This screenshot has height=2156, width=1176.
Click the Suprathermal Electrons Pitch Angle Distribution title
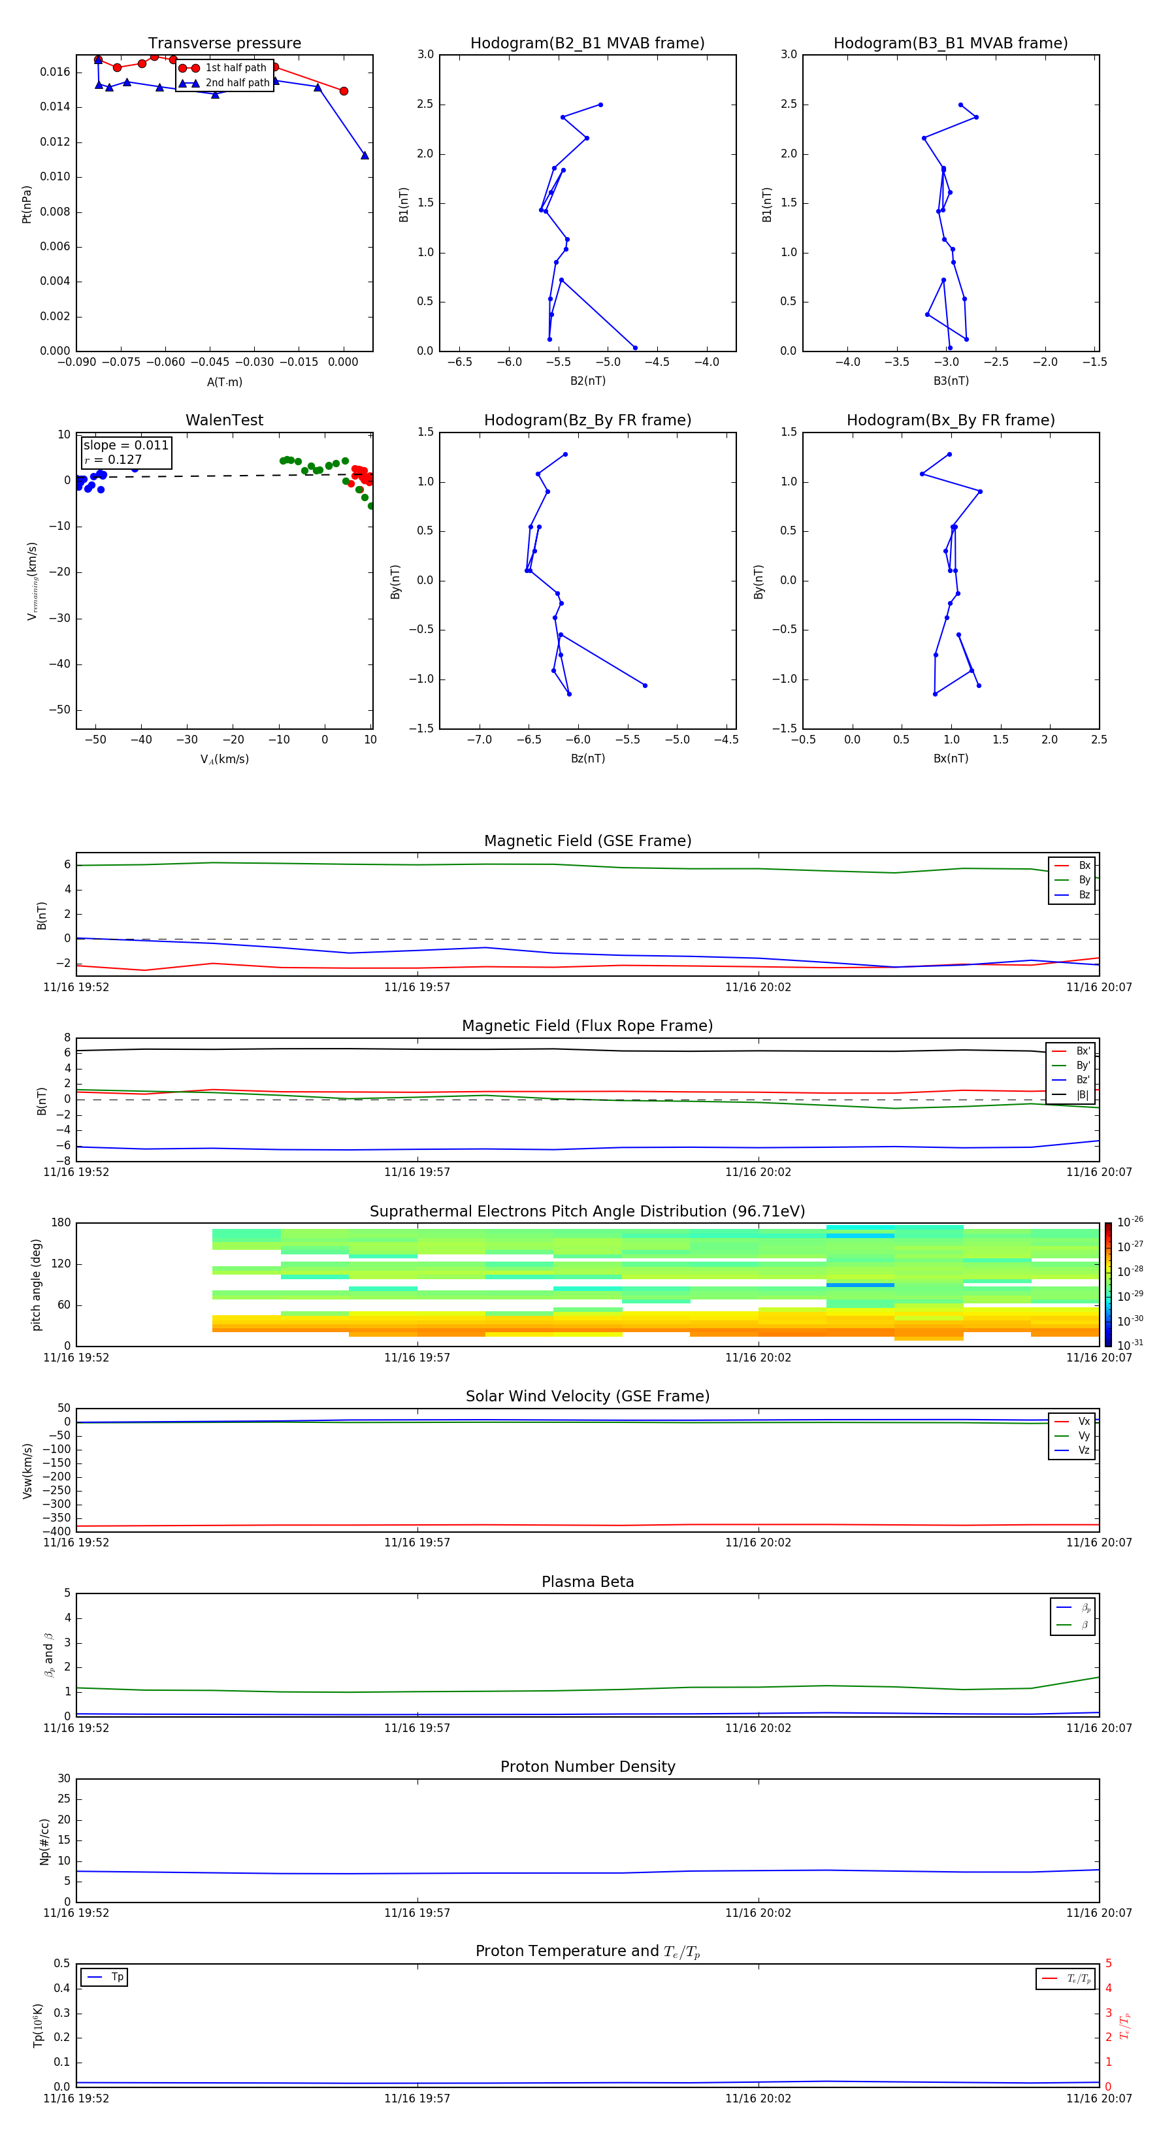(587, 1211)
